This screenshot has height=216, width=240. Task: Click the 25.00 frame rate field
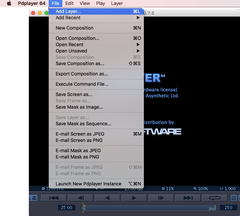[67, 208]
